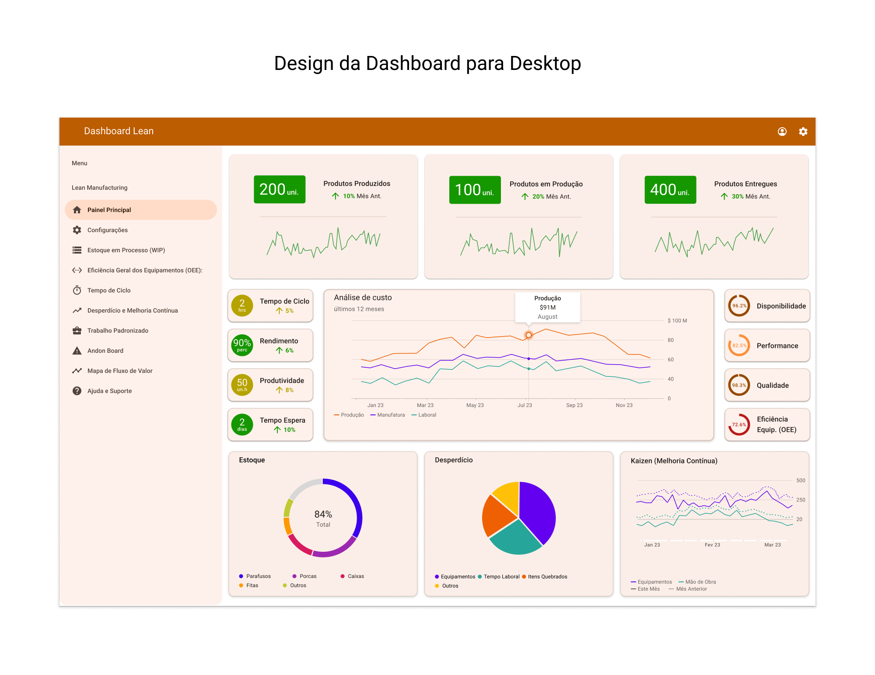This screenshot has height=675, width=875.
Task: Click the stopwatch icon for Tempo de Ciclo
Action: (x=77, y=290)
